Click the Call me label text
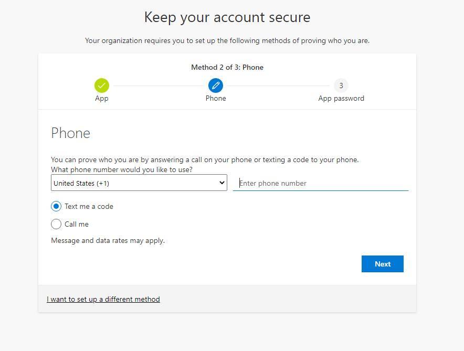464x351 pixels. (x=77, y=224)
